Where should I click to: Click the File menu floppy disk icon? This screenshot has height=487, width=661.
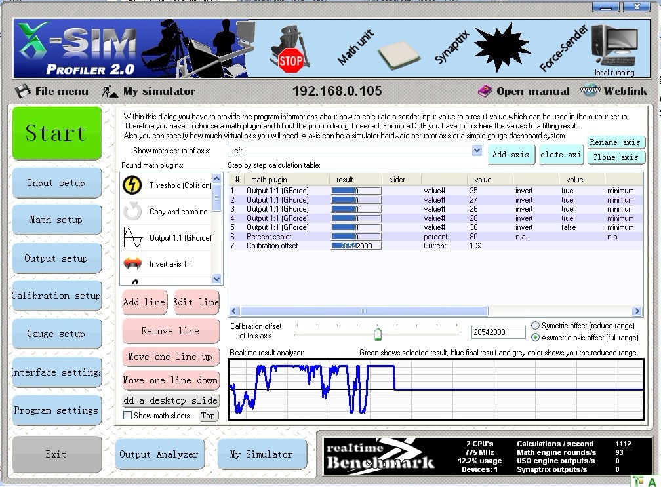(x=23, y=91)
